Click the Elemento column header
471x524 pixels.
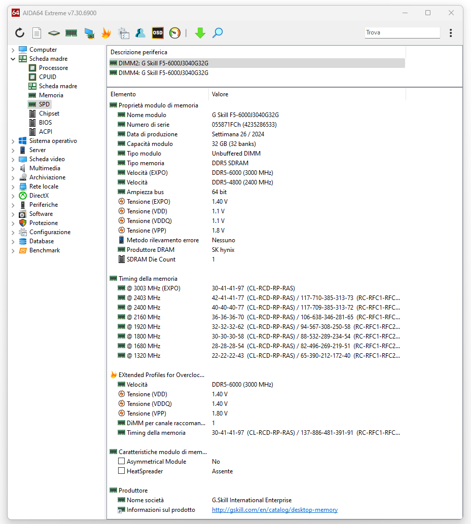click(158, 94)
